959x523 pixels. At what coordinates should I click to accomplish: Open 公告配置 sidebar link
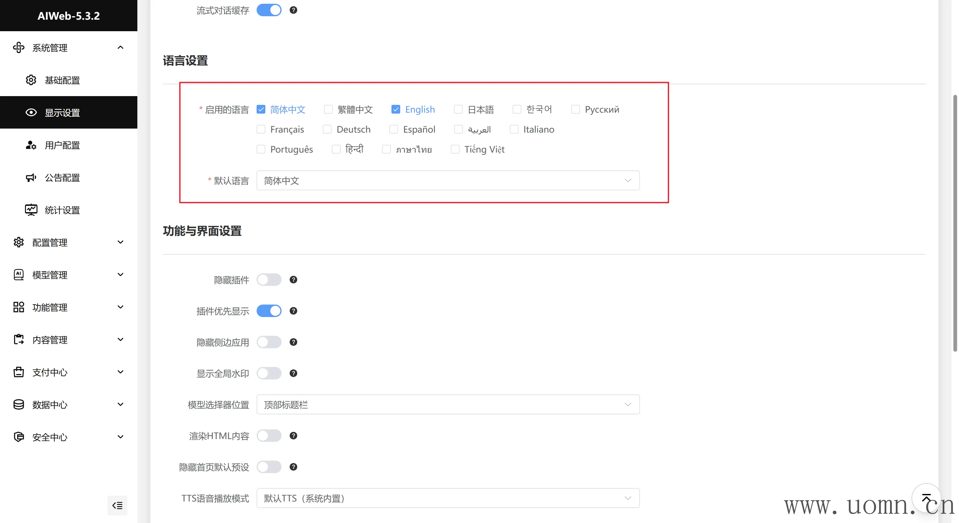tap(62, 178)
